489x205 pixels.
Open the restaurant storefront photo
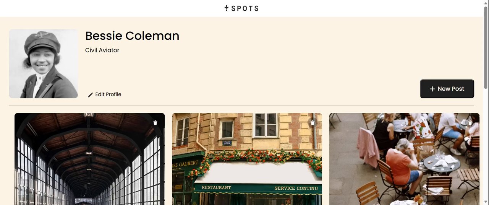(247, 159)
